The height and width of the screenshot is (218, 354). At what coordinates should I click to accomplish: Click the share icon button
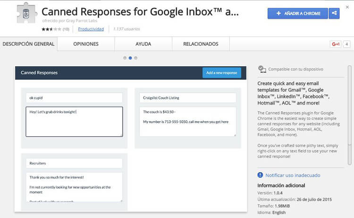point(334,13)
